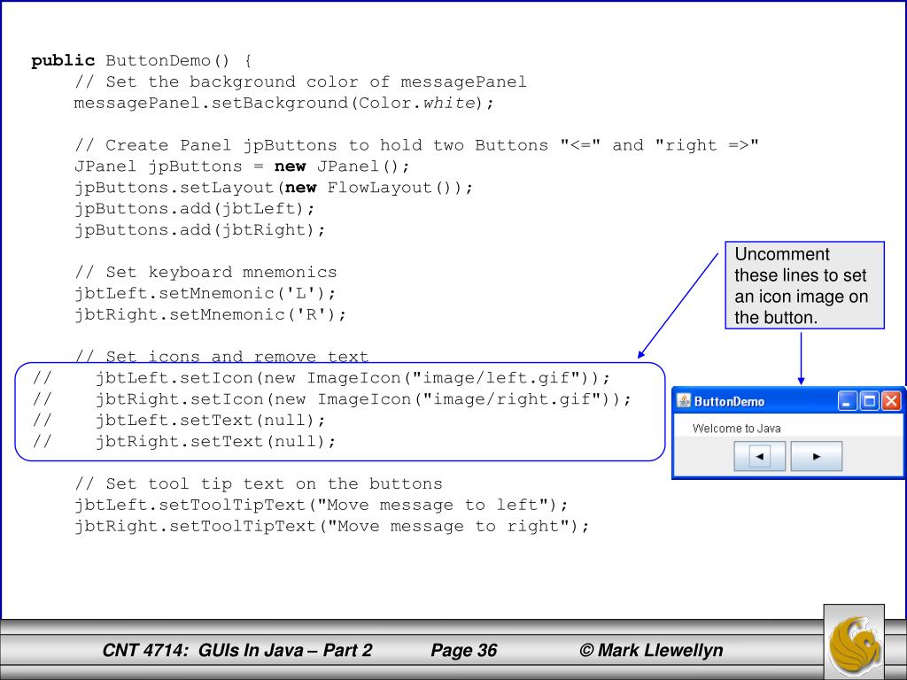Click the "jbtLeft.setMnemonic('L');" line
907x680 pixels.
point(205,293)
